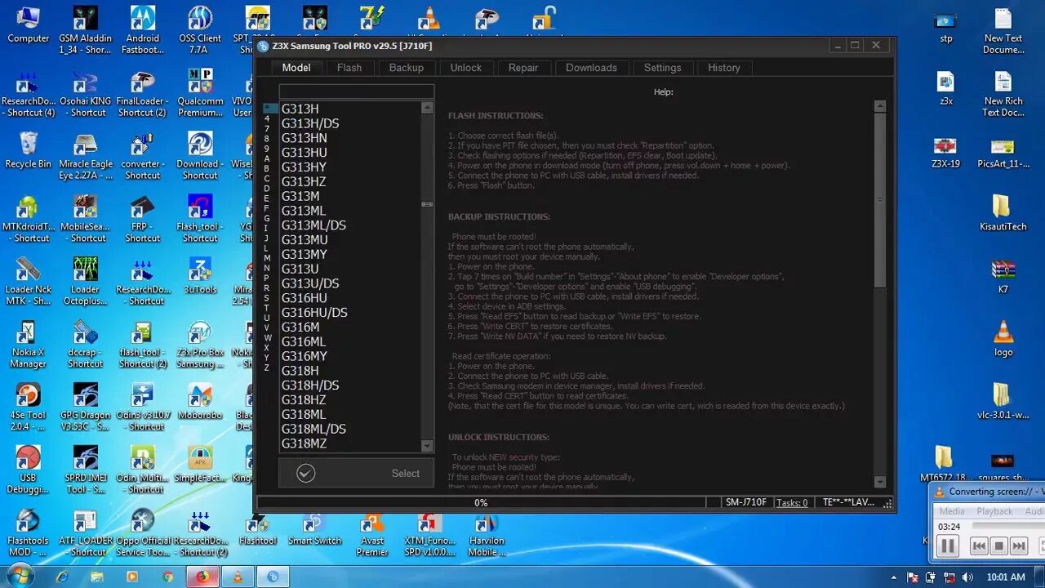Image resolution: width=1045 pixels, height=588 pixels.
Task: Open the K7 archive icon
Action: (x=1003, y=276)
